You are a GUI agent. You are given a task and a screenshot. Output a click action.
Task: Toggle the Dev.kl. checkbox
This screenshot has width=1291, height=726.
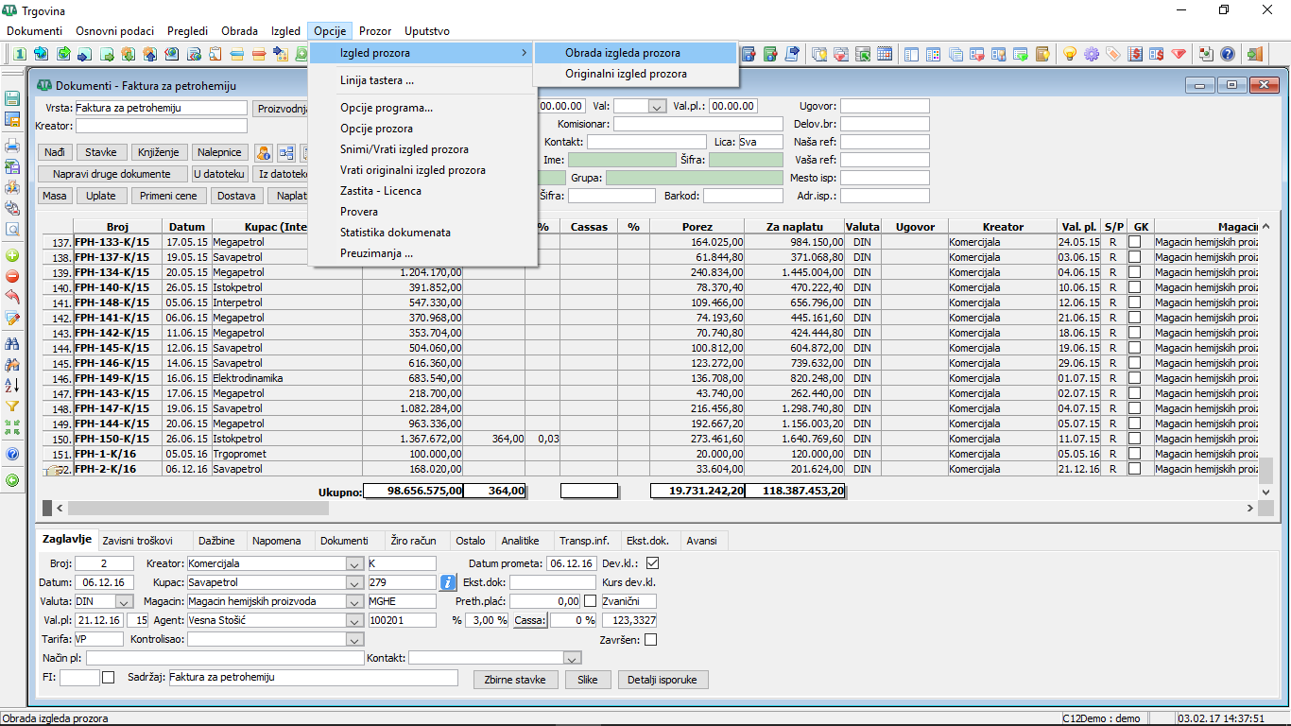point(652,563)
